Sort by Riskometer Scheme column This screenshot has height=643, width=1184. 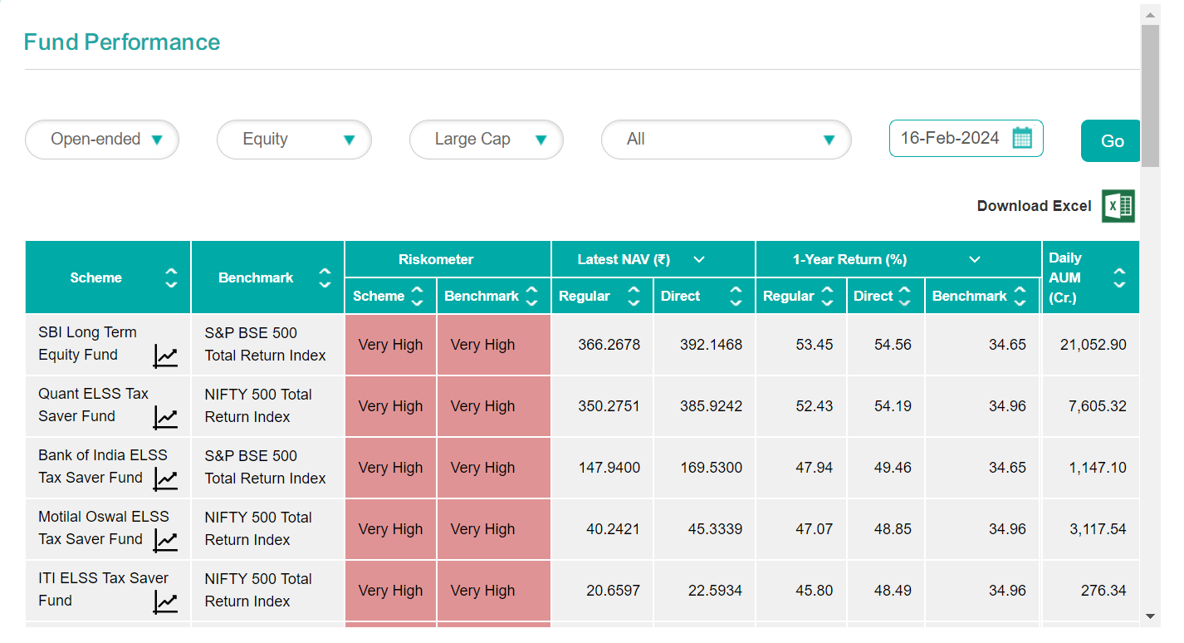[418, 296]
